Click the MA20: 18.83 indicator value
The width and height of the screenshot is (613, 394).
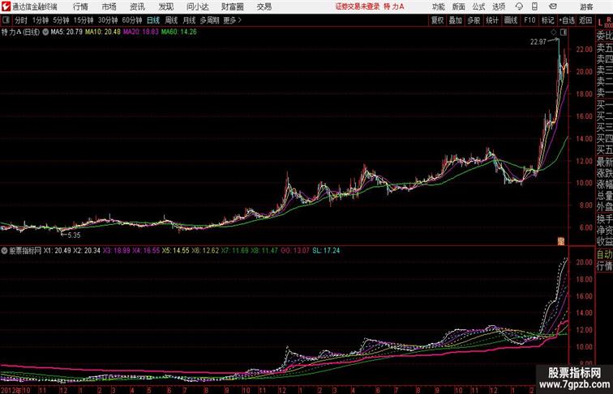click(141, 32)
